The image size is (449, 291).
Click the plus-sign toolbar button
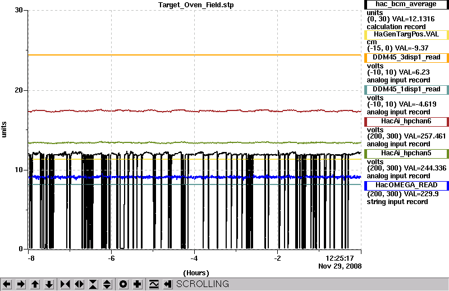pos(137,284)
